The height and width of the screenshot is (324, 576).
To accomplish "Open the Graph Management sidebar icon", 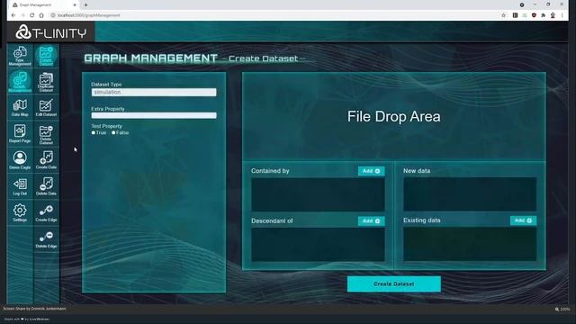I will 20,82.
